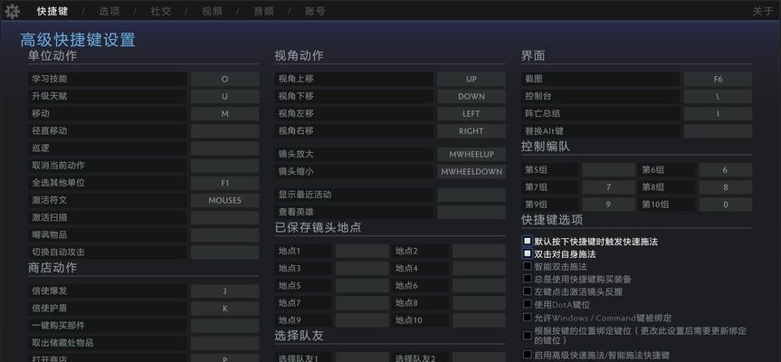Rebind 镜头放大 key showing MWHEELUP

click(471, 155)
